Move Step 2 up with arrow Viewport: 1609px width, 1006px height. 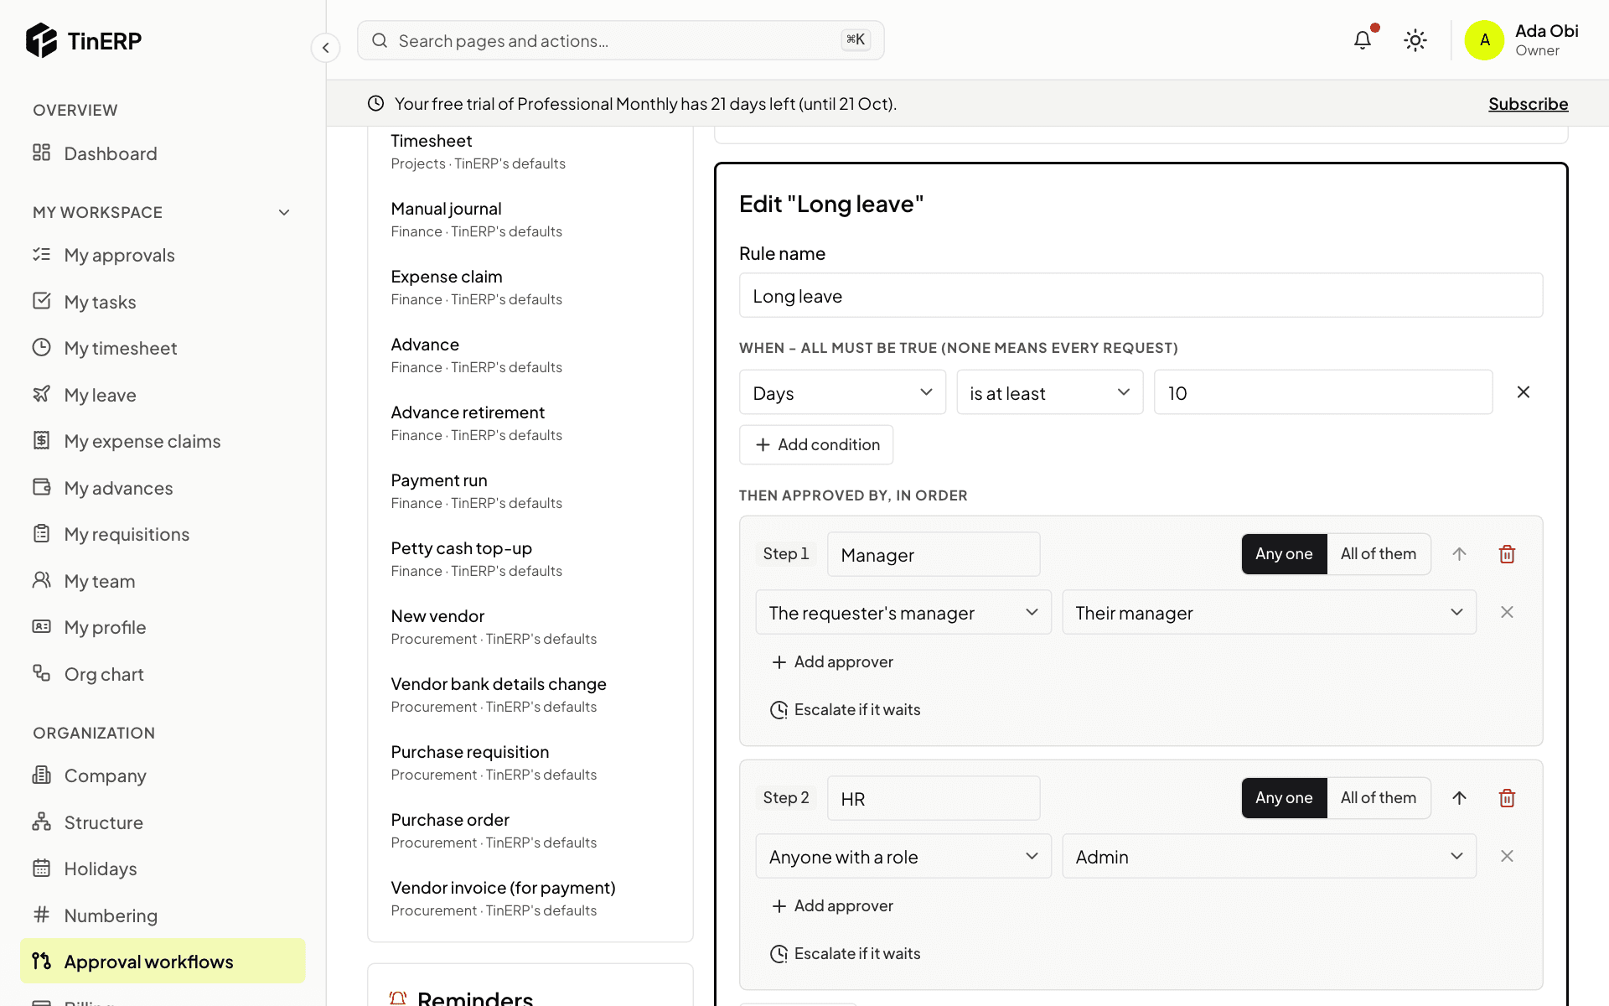click(1459, 798)
